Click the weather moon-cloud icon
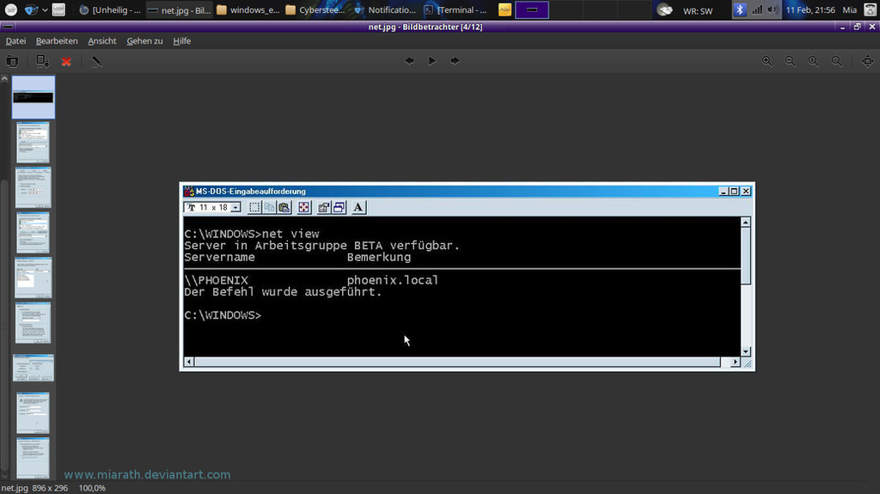 coord(664,9)
